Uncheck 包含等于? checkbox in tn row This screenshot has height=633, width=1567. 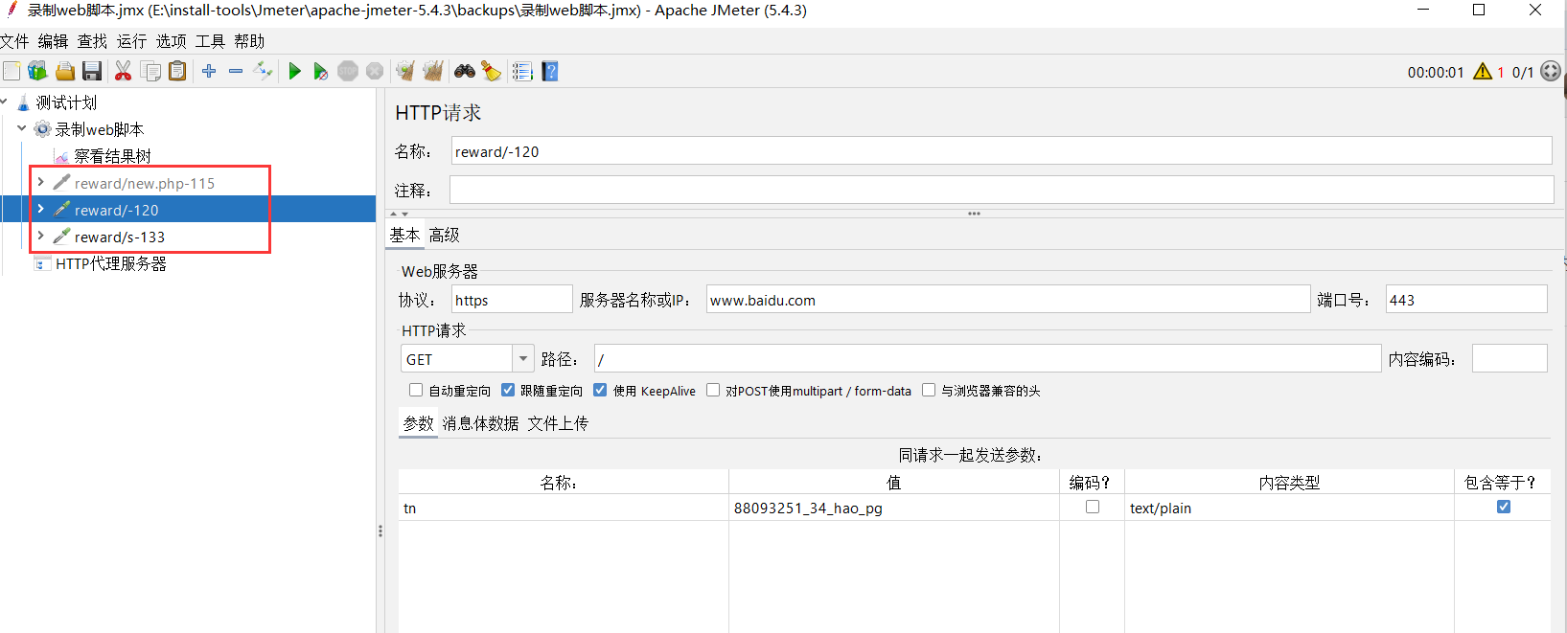click(1504, 507)
